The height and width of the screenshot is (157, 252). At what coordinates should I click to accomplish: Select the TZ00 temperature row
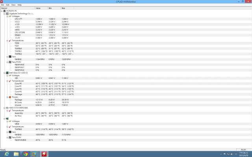(44, 43)
